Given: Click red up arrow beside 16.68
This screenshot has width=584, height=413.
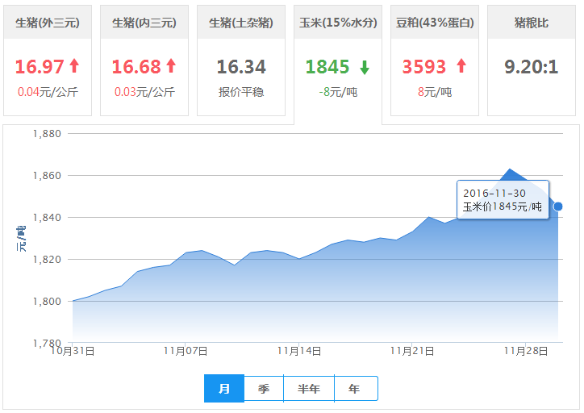Looking at the screenshot, I should (x=171, y=66).
